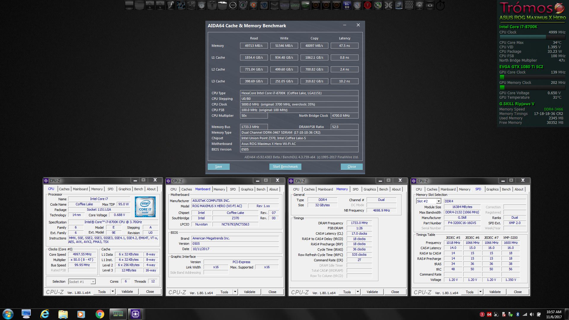Launch Steam from the top dock
Viewport: 569px width, 320px height.
(x=274, y=5)
